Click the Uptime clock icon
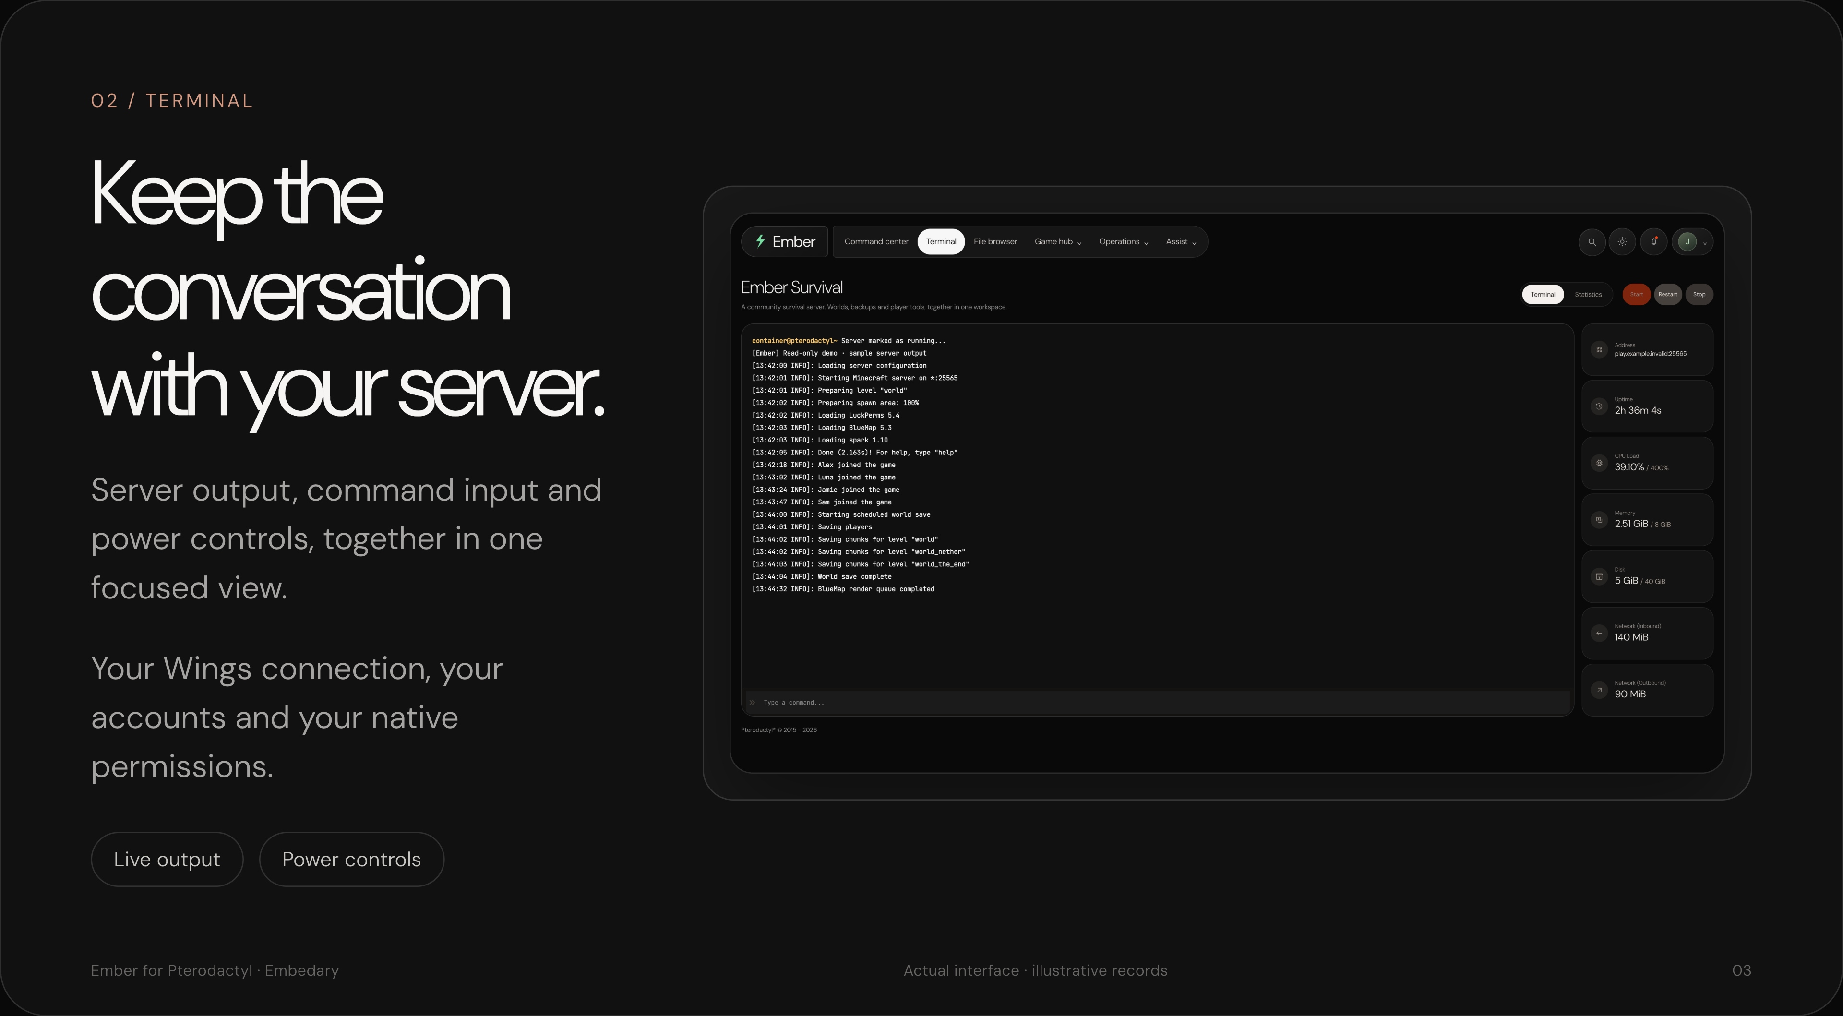 coord(1599,406)
